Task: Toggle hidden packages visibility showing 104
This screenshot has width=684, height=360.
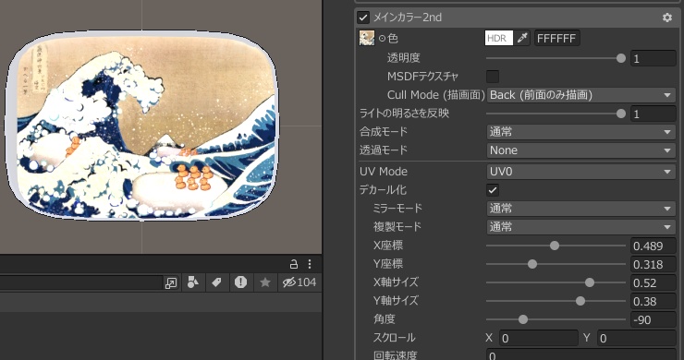Action: pyautogui.click(x=299, y=282)
